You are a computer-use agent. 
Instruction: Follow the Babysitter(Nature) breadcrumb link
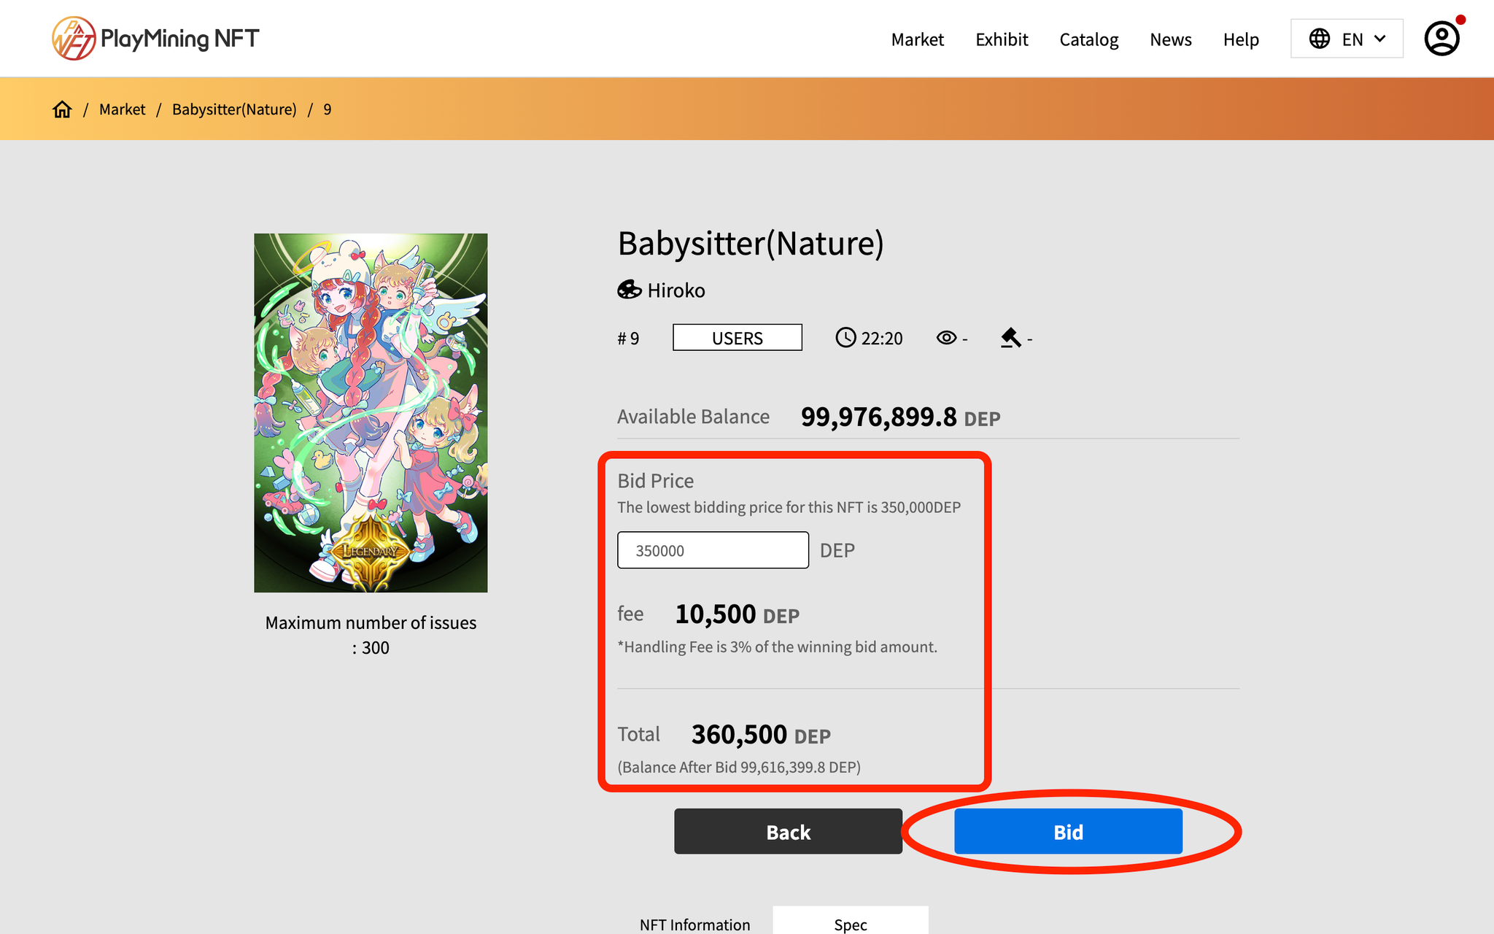pos(234,109)
